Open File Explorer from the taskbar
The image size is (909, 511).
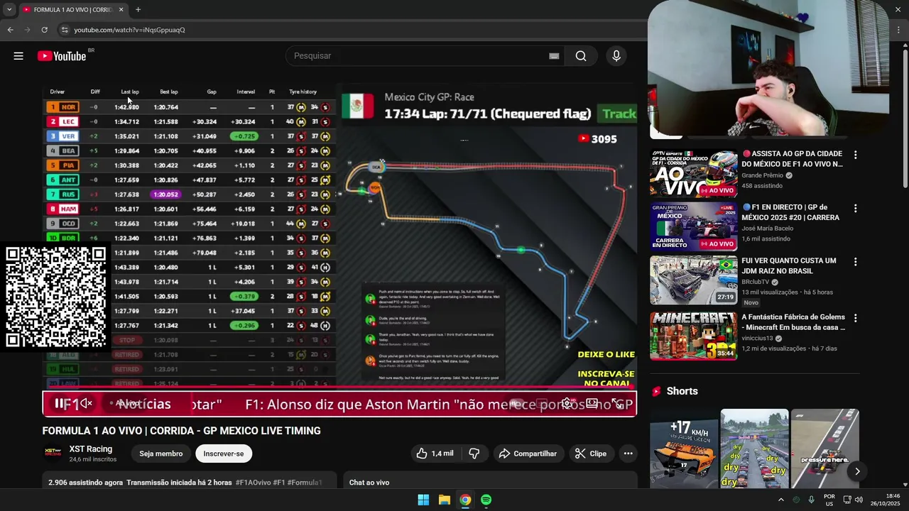pos(444,500)
